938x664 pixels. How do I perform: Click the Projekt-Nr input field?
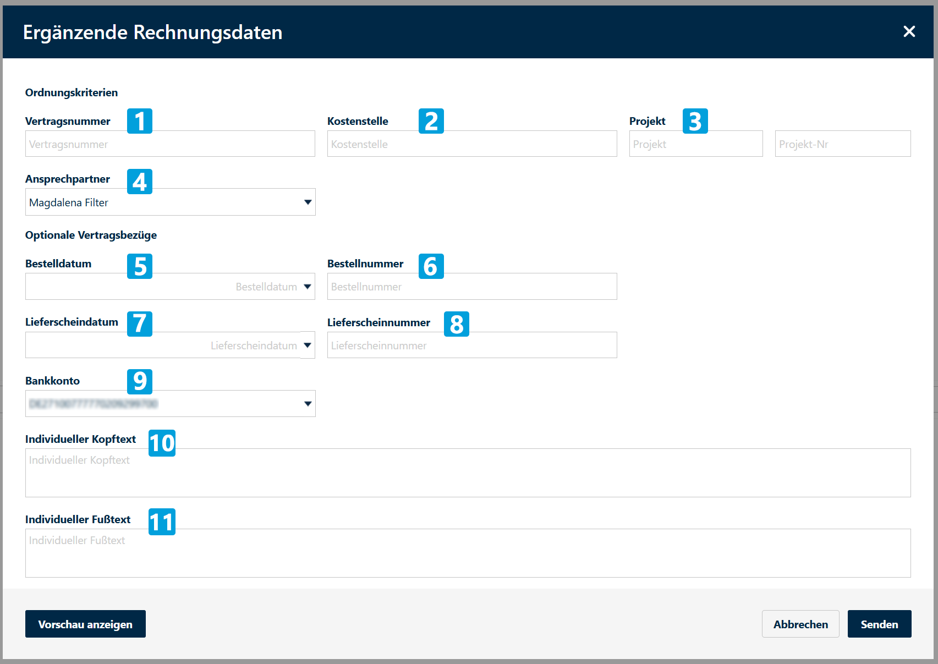point(842,144)
